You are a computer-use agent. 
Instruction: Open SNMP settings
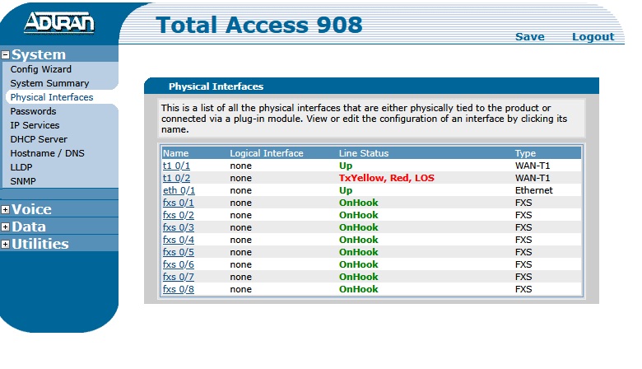point(23,181)
